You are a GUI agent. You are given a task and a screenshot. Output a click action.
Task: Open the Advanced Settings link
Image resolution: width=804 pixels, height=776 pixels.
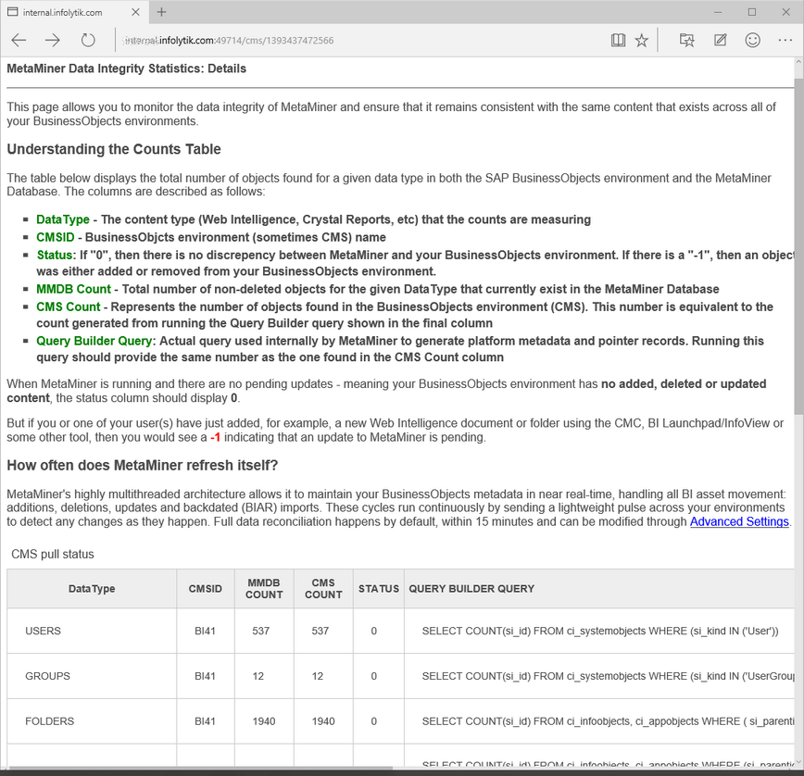739,521
